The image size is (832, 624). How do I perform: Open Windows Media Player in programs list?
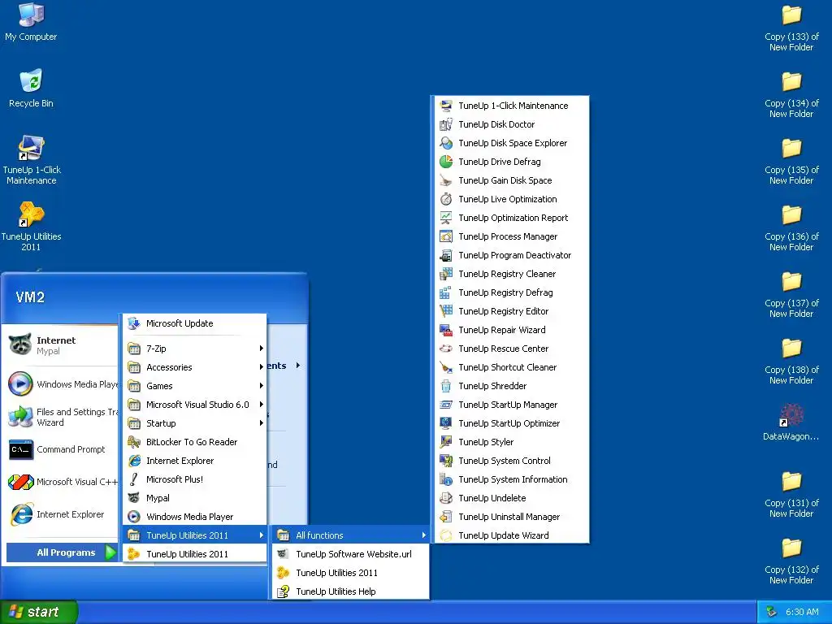[196, 516]
